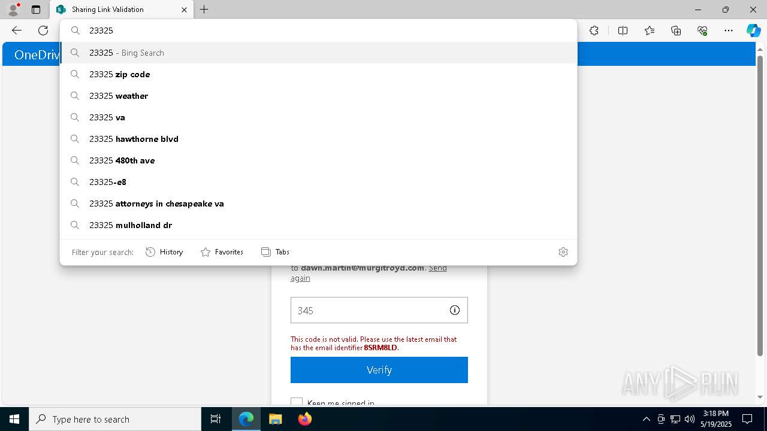Close the Sharing Link Validation tab

click(184, 10)
